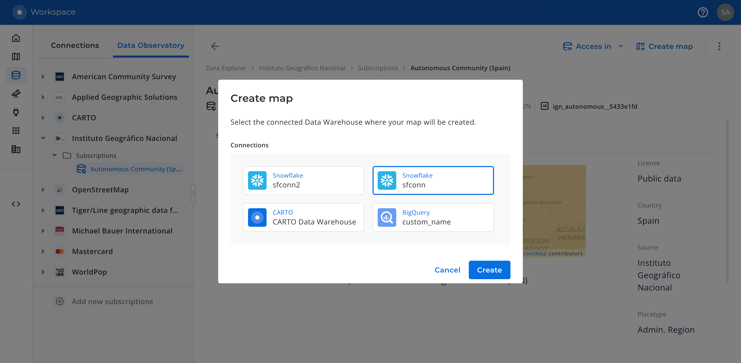The image size is (741, 363).
Task: Click the Home icon in left sidebar
Action: point(16,38)
